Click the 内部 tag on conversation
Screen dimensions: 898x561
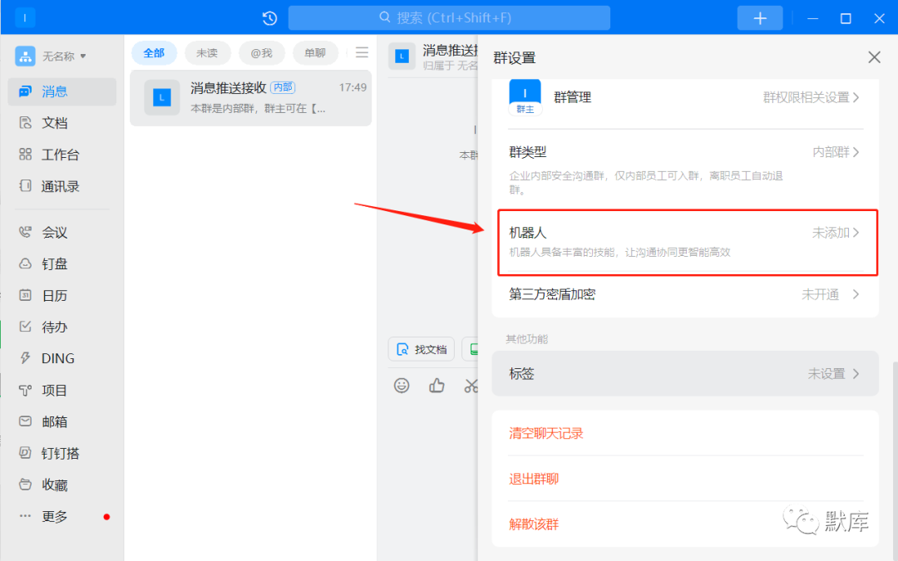(x=283, y=87)
